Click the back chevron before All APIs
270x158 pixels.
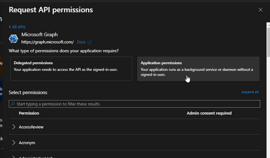(10, 27)
